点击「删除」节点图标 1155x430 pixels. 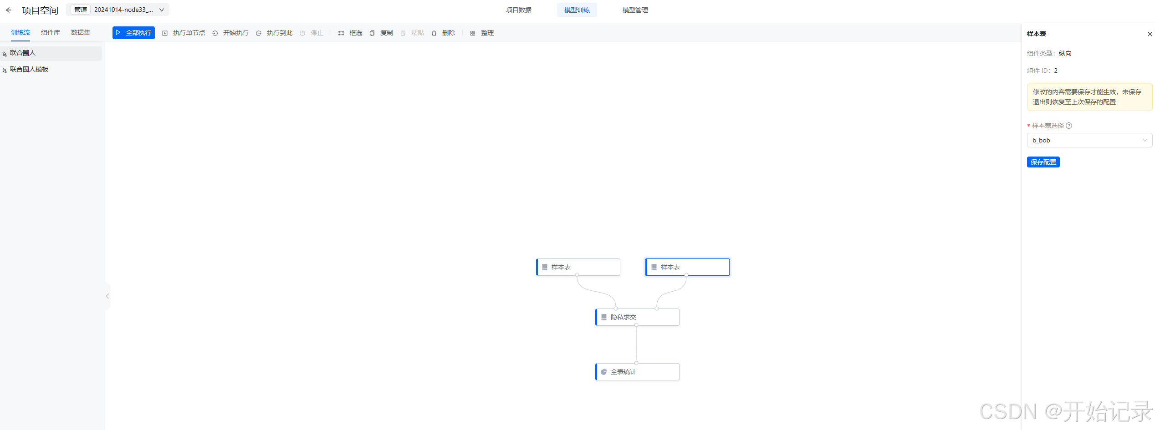coord(434,33)
